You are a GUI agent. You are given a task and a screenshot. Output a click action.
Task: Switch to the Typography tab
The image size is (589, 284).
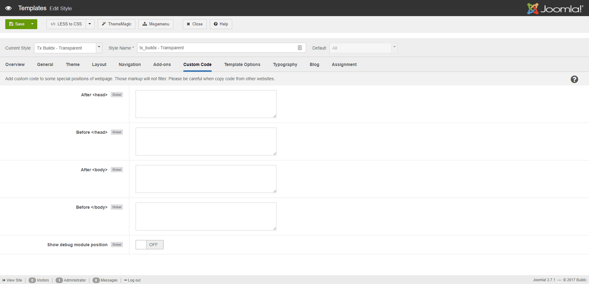click(285, 64)
